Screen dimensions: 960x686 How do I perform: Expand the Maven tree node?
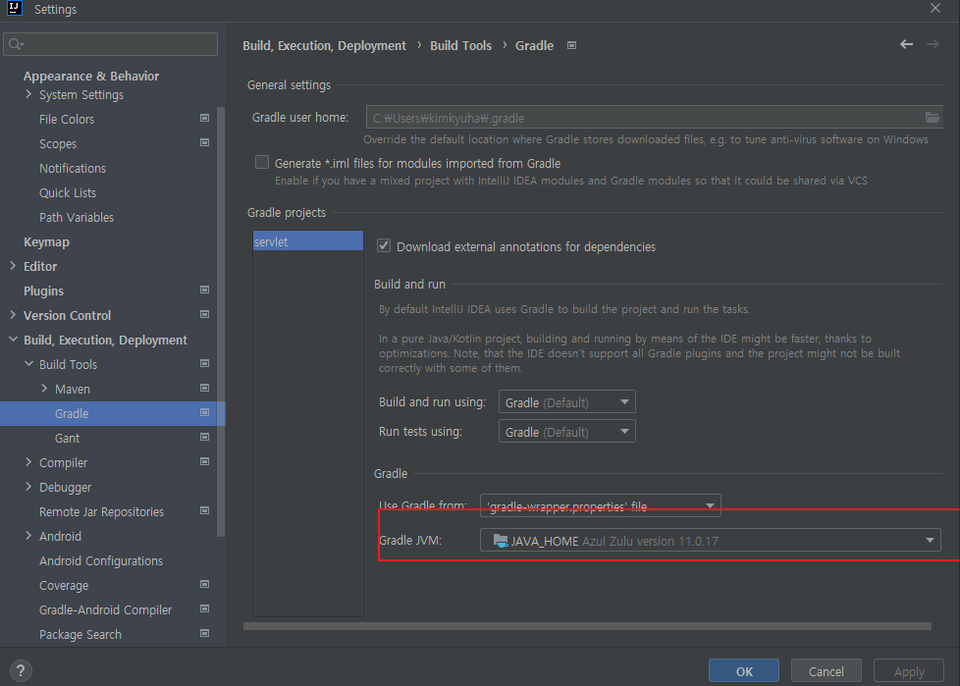click(x=44, y=388)
